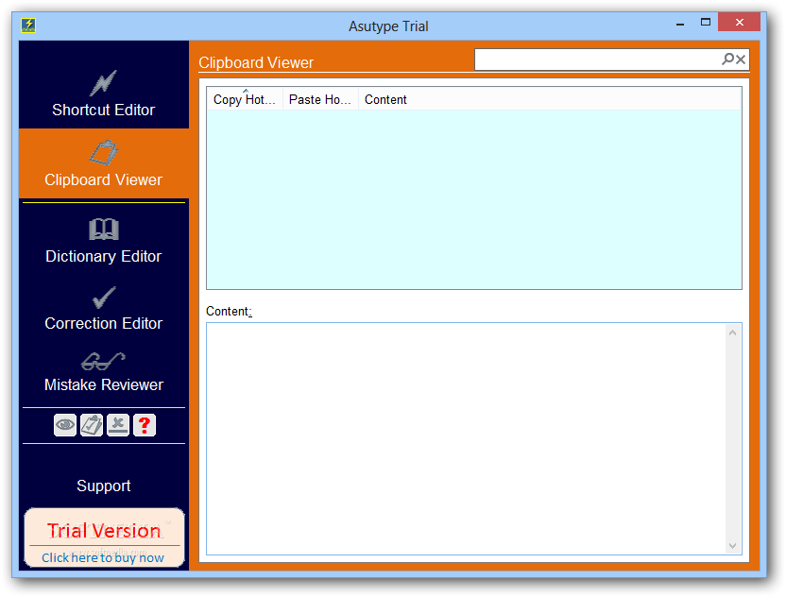Open the Correction Editor checkmark icon

point(104,298)
